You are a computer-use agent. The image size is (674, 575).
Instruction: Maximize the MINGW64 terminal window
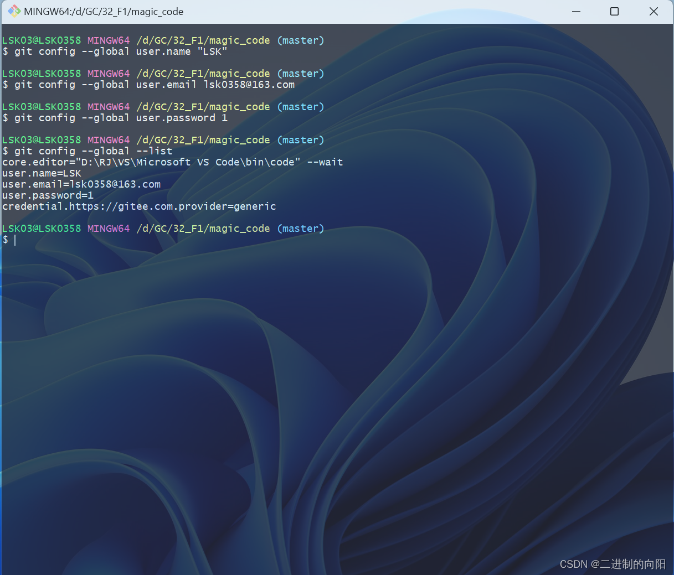tap(614, 11)
